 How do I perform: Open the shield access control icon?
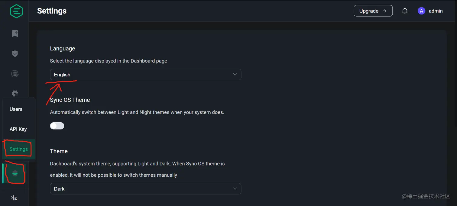pos(15,53)
